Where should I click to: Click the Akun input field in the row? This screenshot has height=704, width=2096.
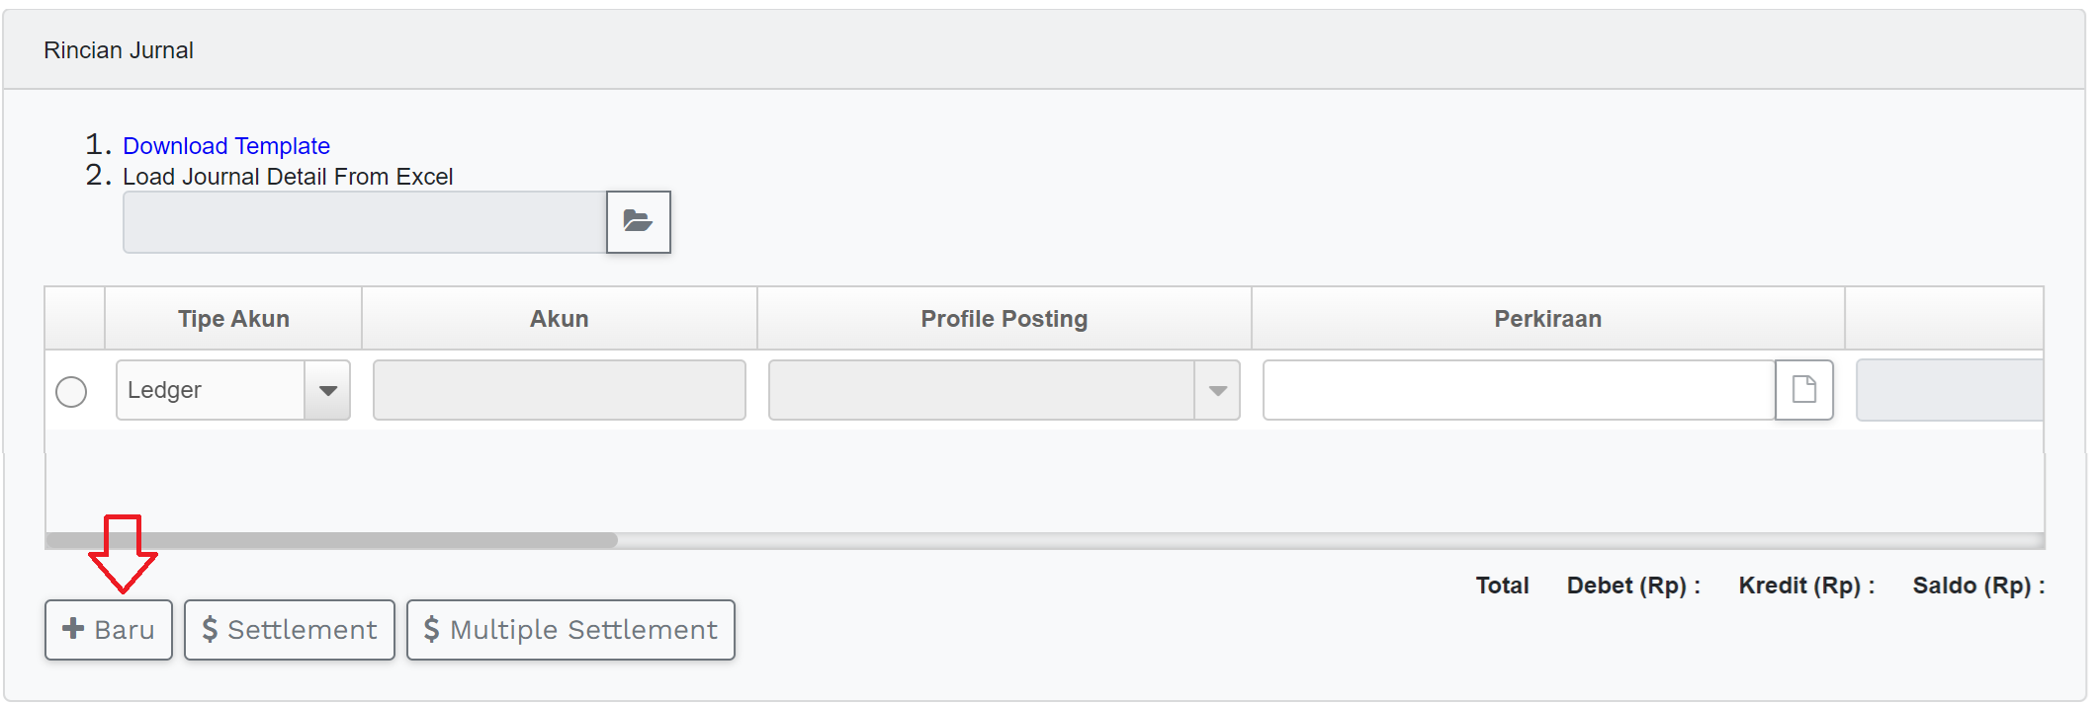560,390
